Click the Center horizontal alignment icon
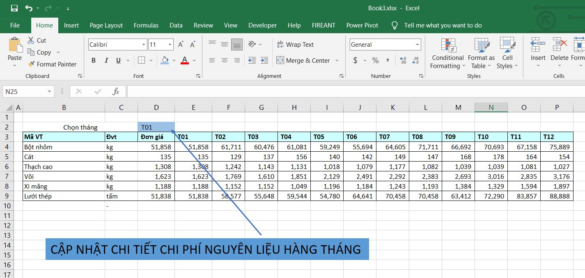Viewport: 585px width, 278px height. tap(225, 61)
